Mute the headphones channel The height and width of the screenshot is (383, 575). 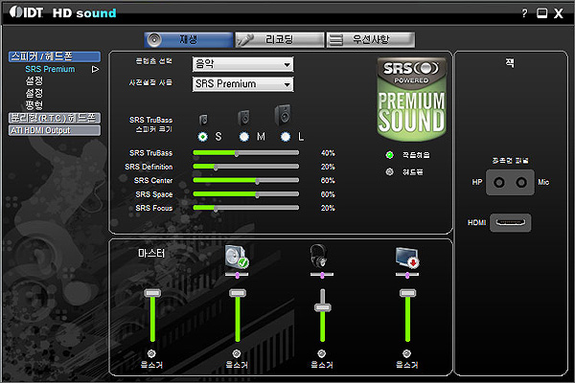[322, 353]
